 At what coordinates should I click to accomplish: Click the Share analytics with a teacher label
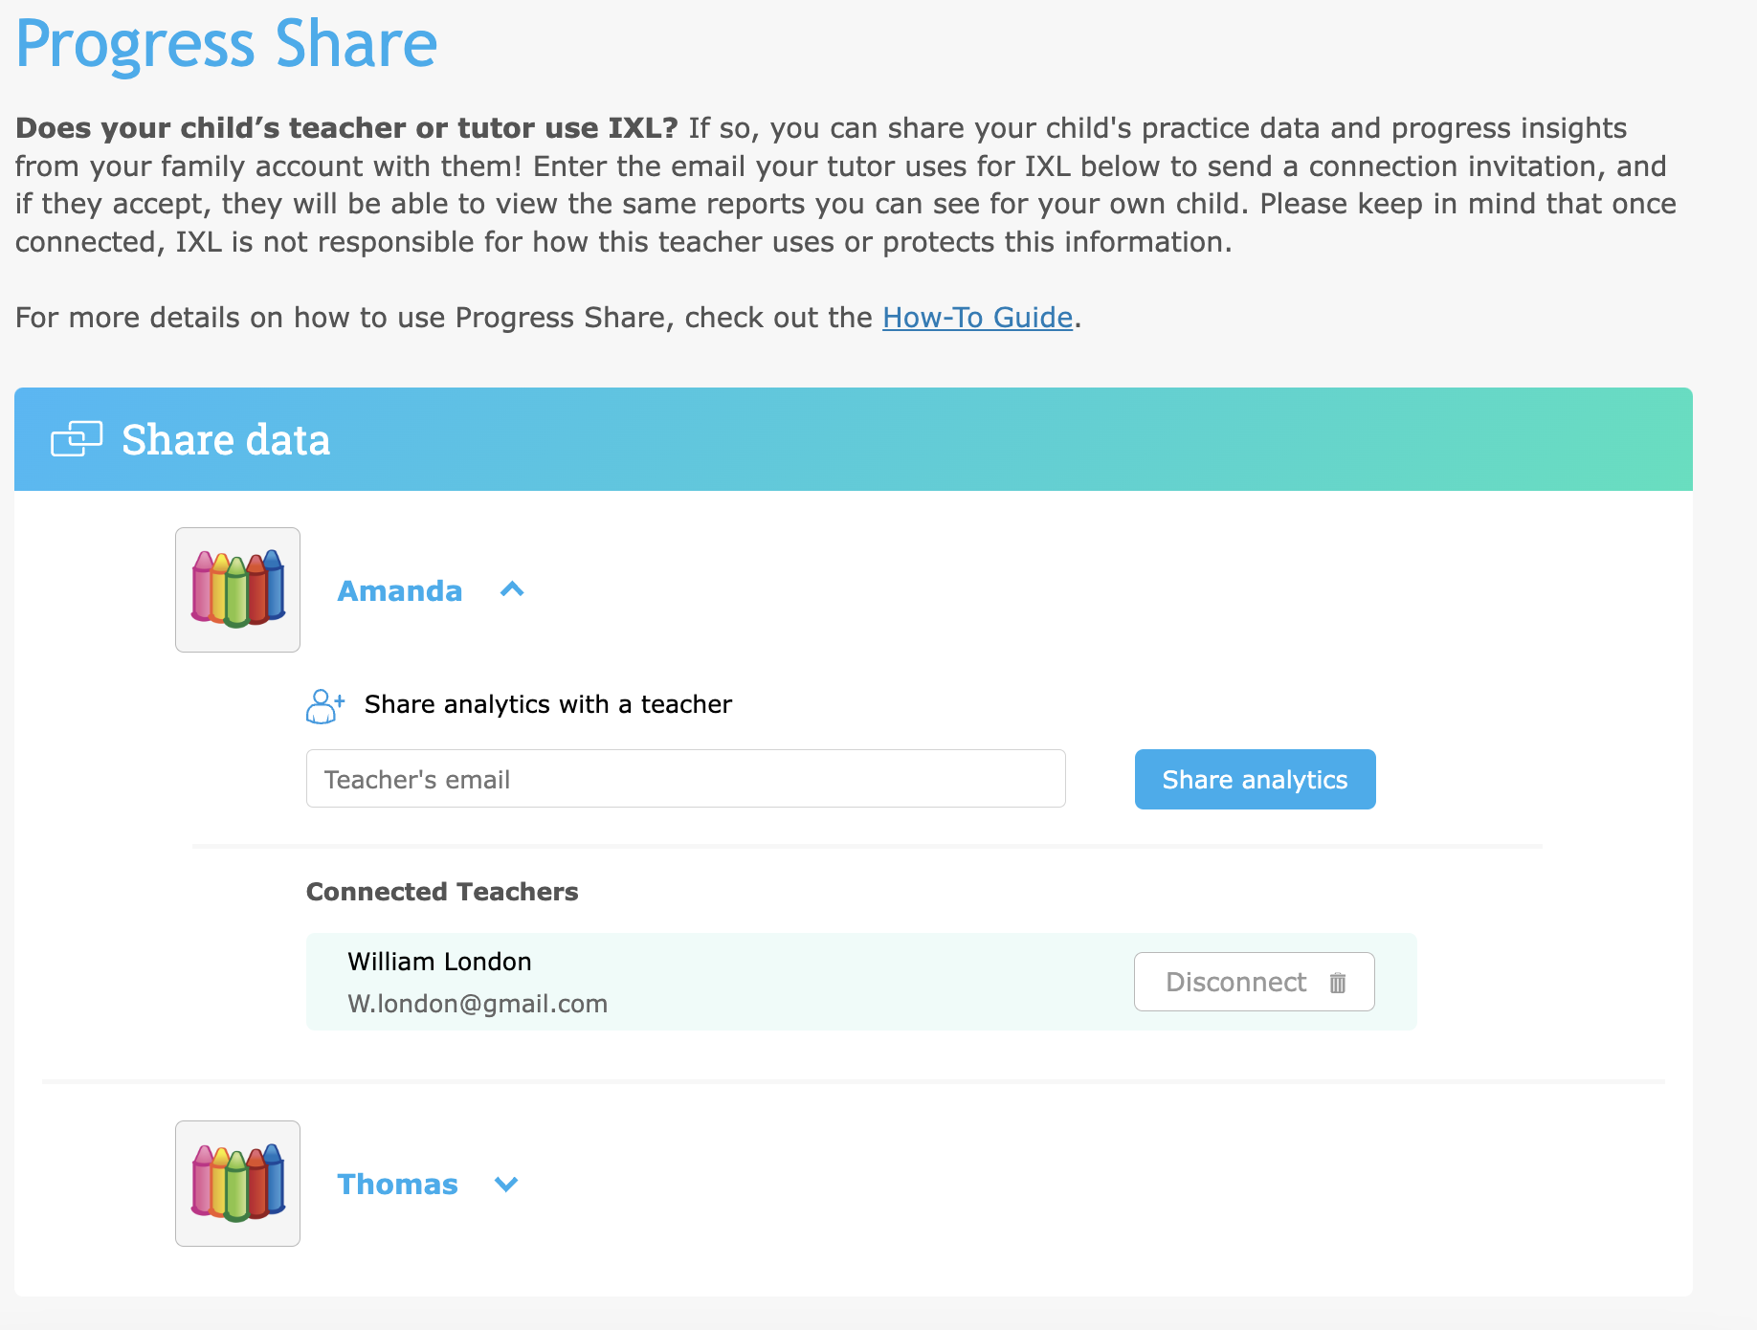pyautogui.click(x=546, y=704)
